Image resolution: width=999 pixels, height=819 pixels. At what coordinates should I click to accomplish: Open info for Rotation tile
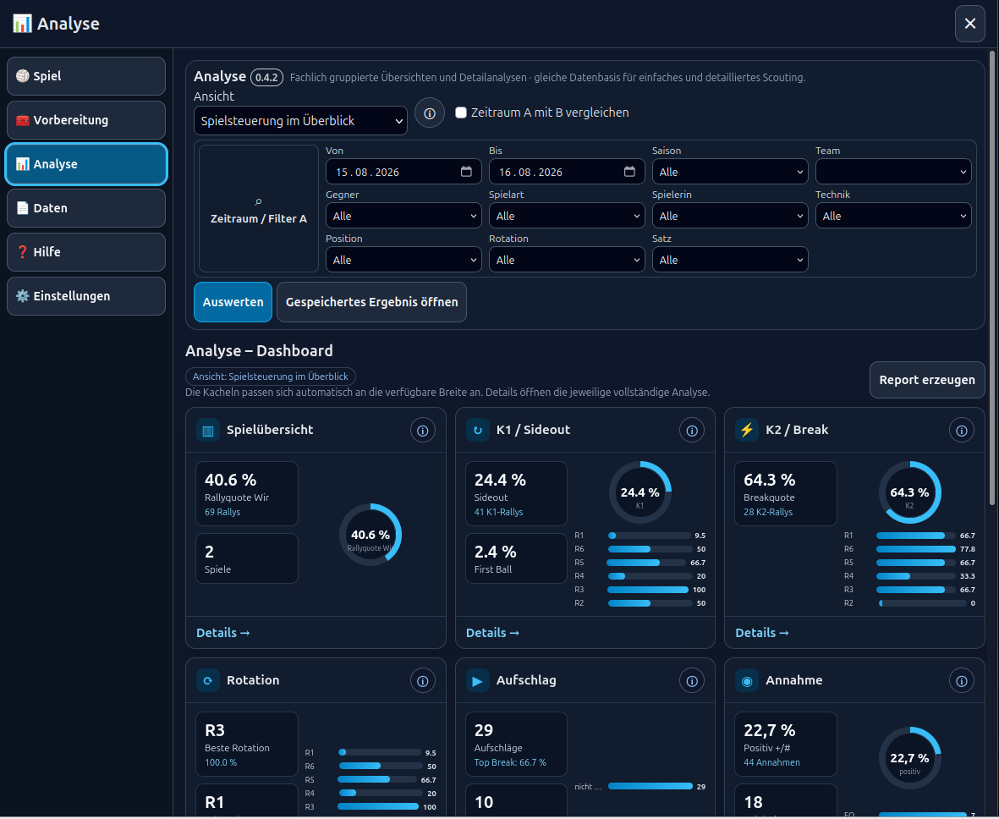coord(422,681)
